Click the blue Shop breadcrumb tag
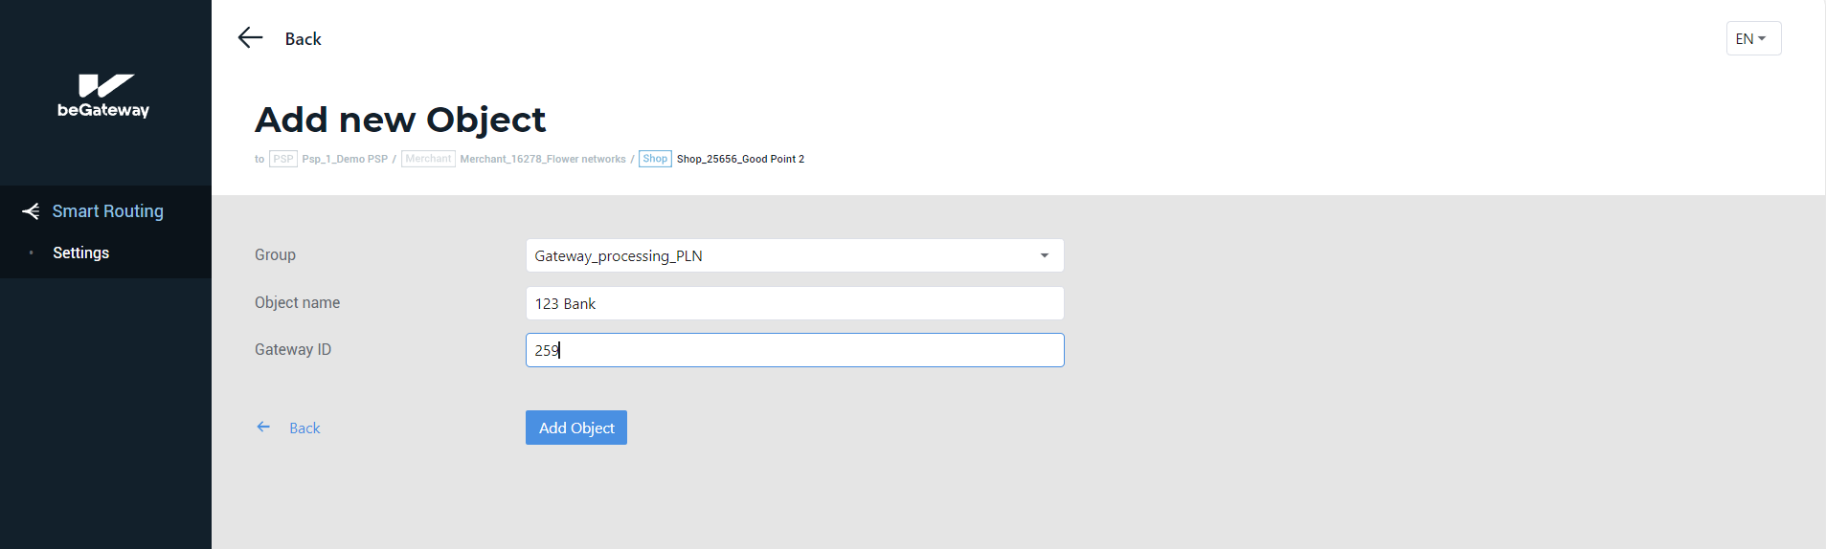 click(x=655, y=159)
